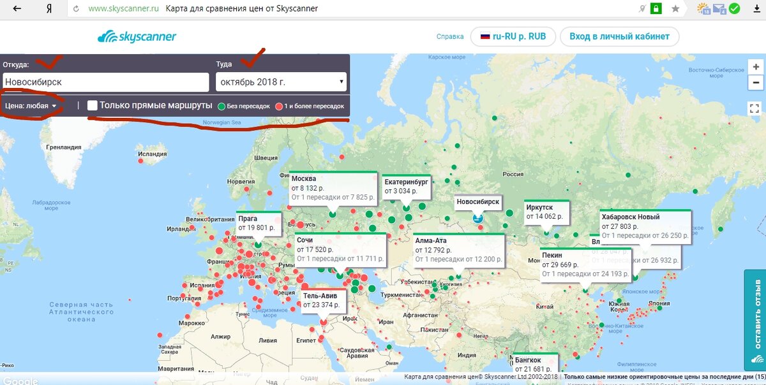Go back with the browser back arrow
The image size is (766, 385).
17,9
